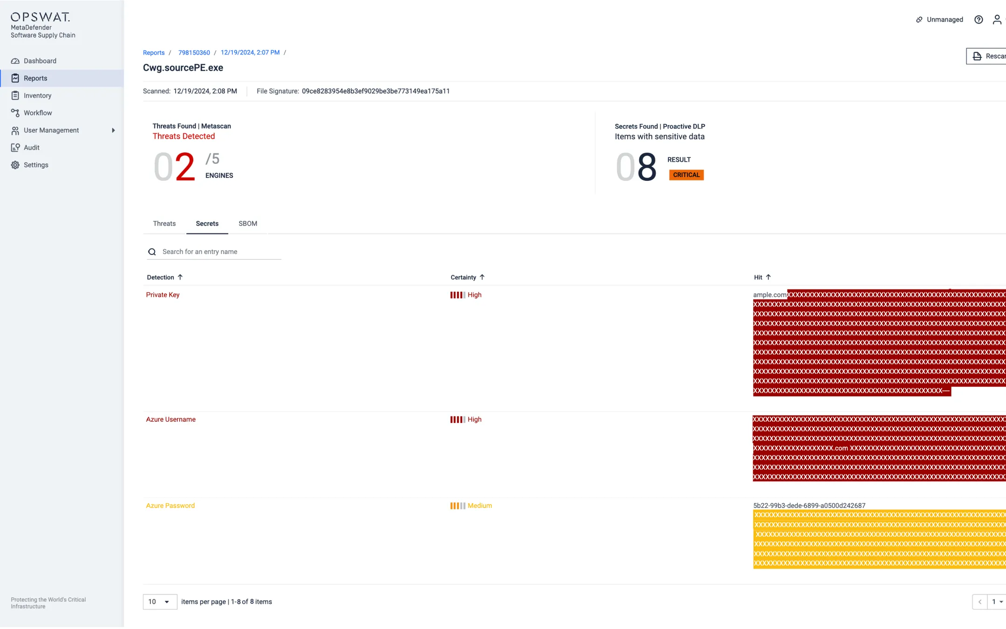Switch to the Threats tab
1006x629 pixels.
pyautogui.click(x=164, y=224)
